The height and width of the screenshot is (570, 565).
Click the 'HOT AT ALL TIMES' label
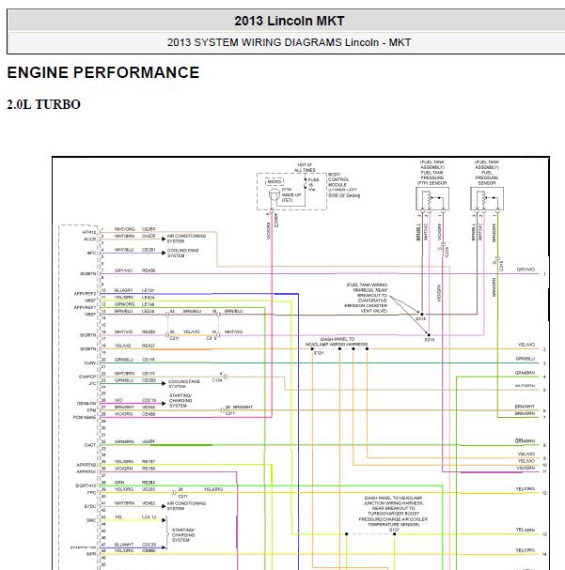tap(305, 167)
